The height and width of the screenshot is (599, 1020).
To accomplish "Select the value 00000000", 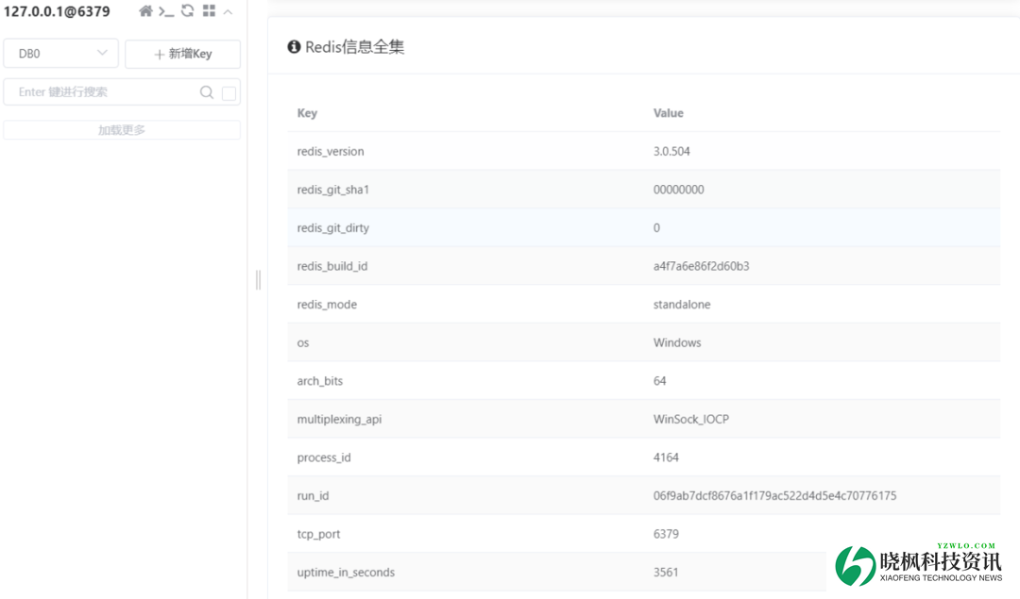I will tap(678, 190).
